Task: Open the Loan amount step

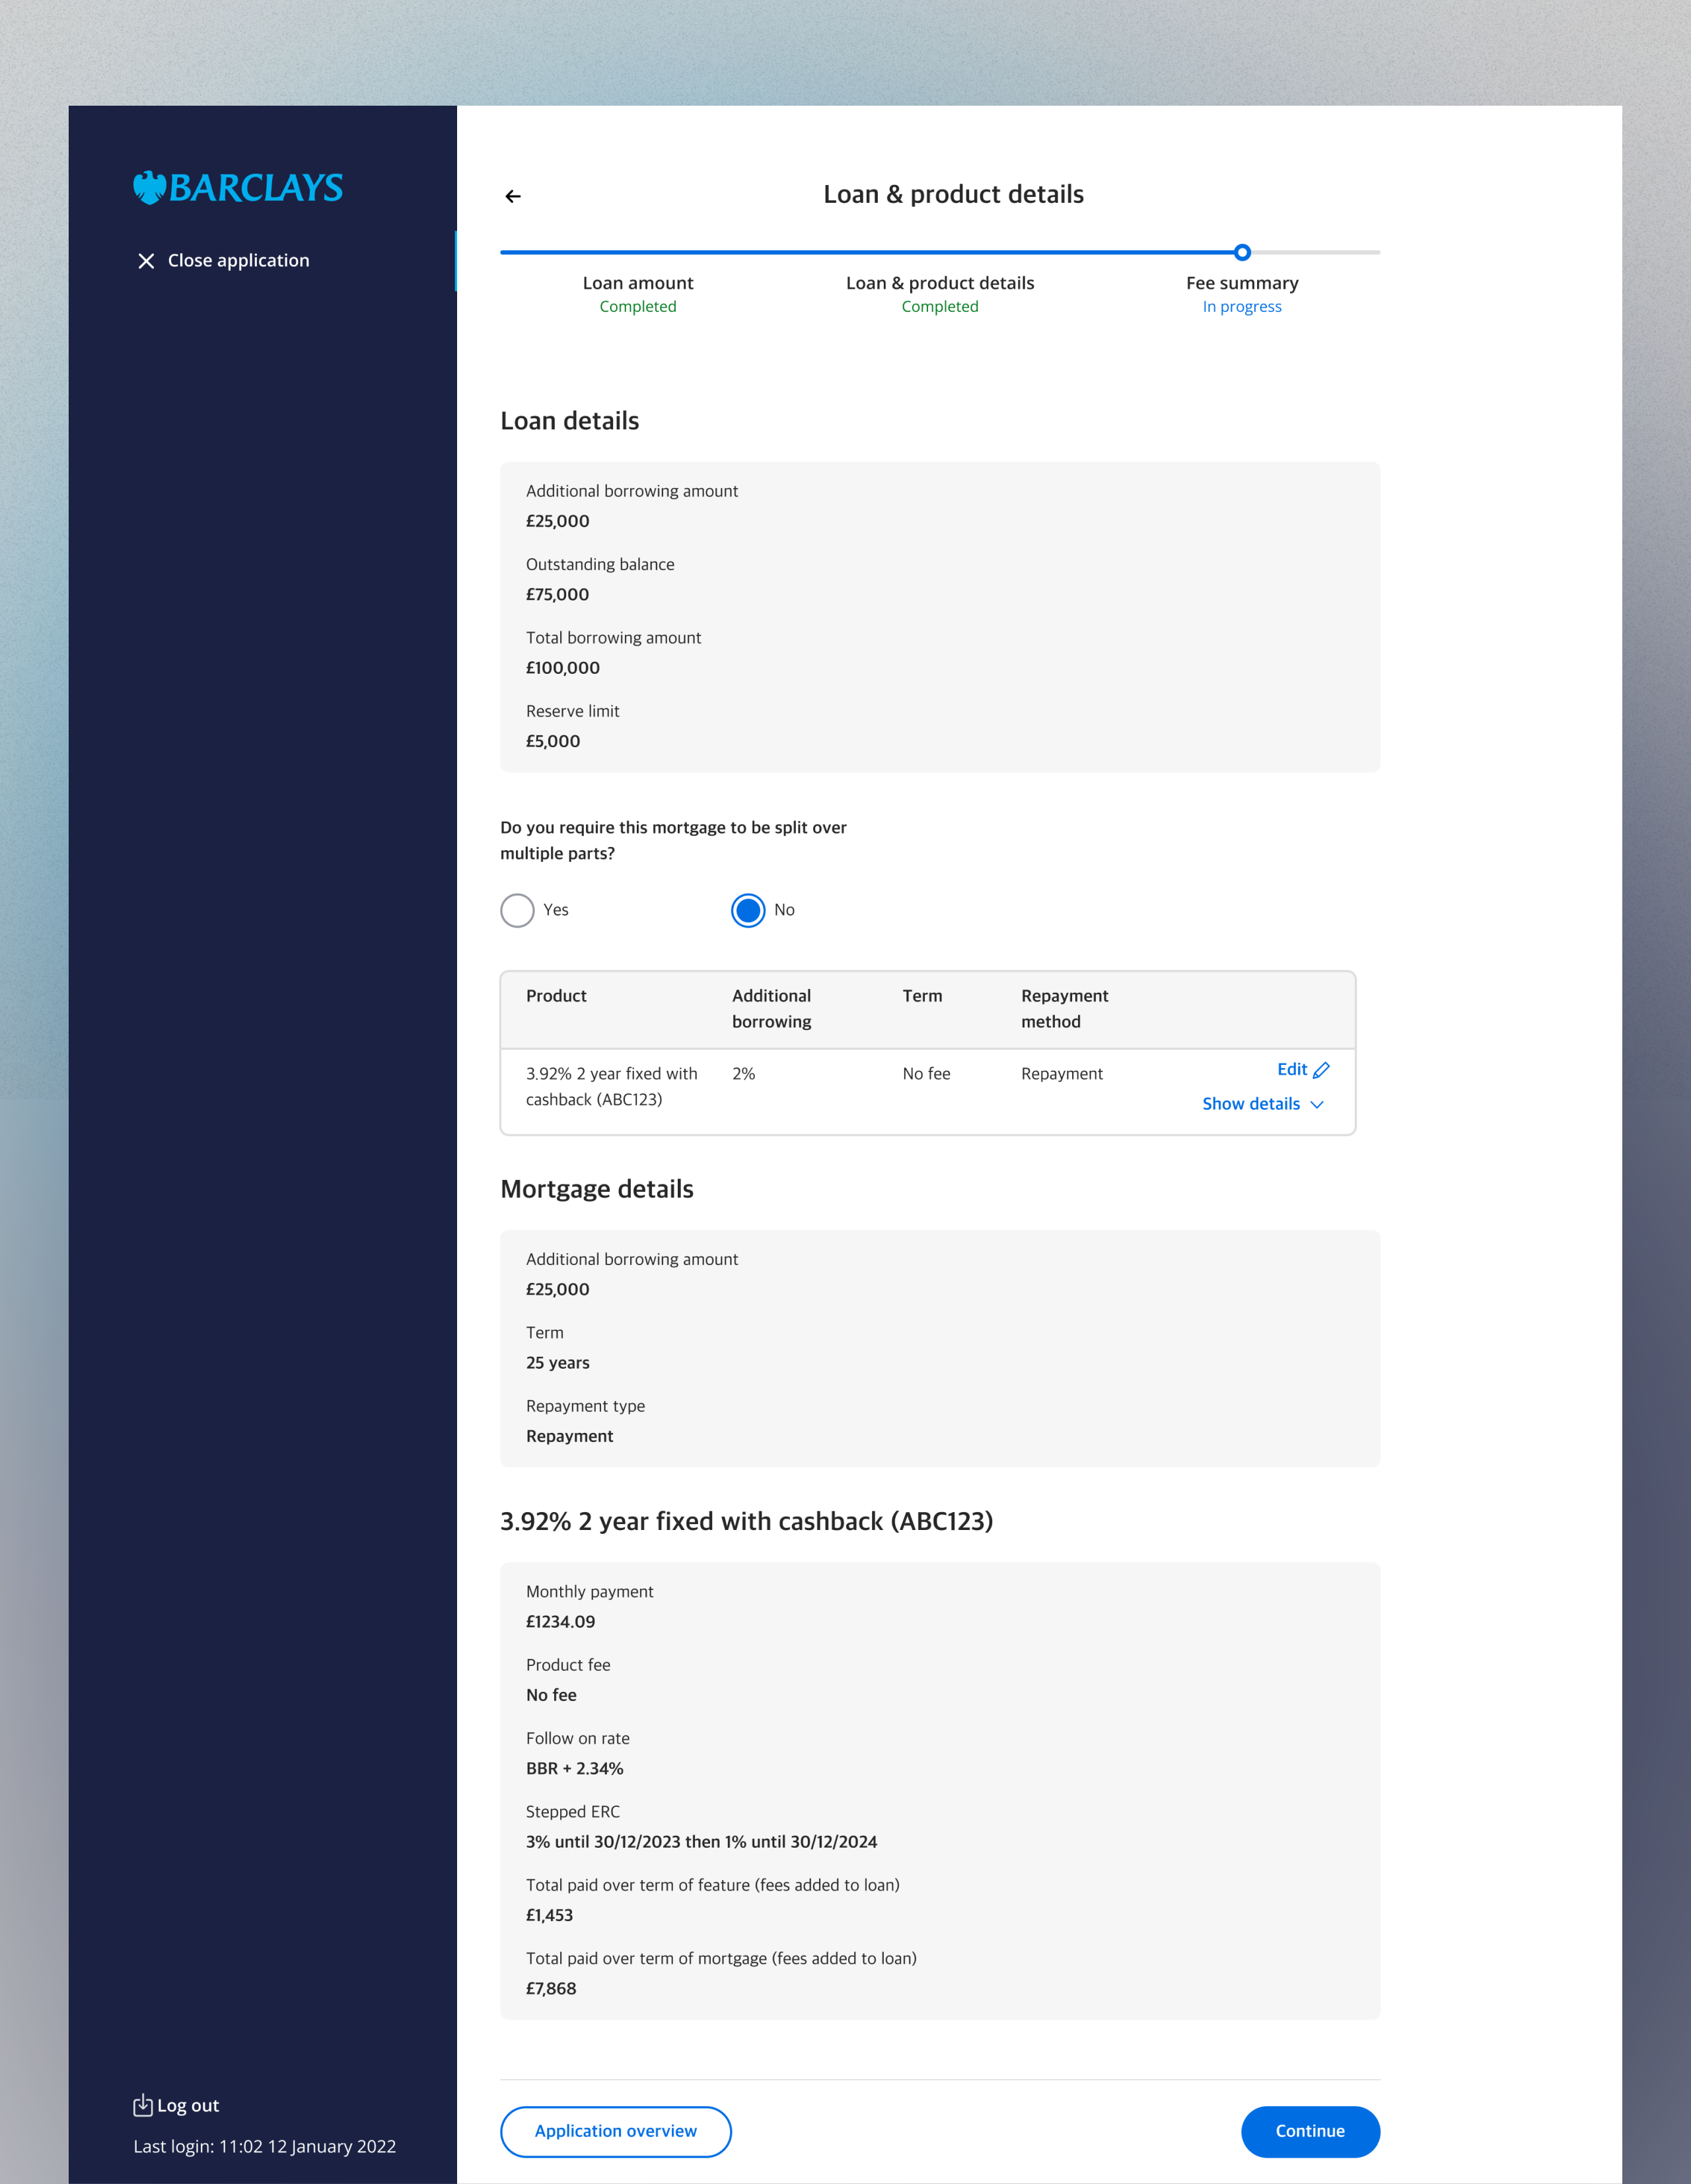Action: pos(638,294)
